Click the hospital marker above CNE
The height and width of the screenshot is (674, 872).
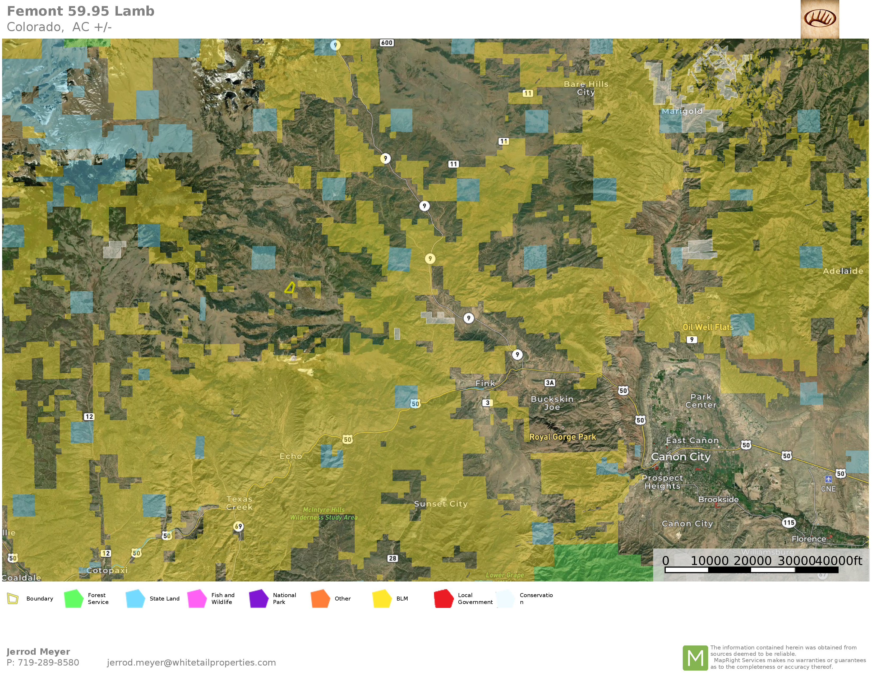[828, 479]
